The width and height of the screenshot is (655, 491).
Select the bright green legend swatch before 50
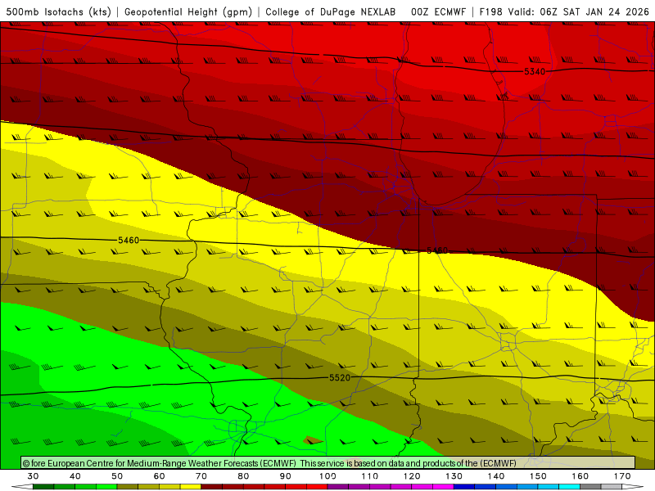(x=106, y=487)
